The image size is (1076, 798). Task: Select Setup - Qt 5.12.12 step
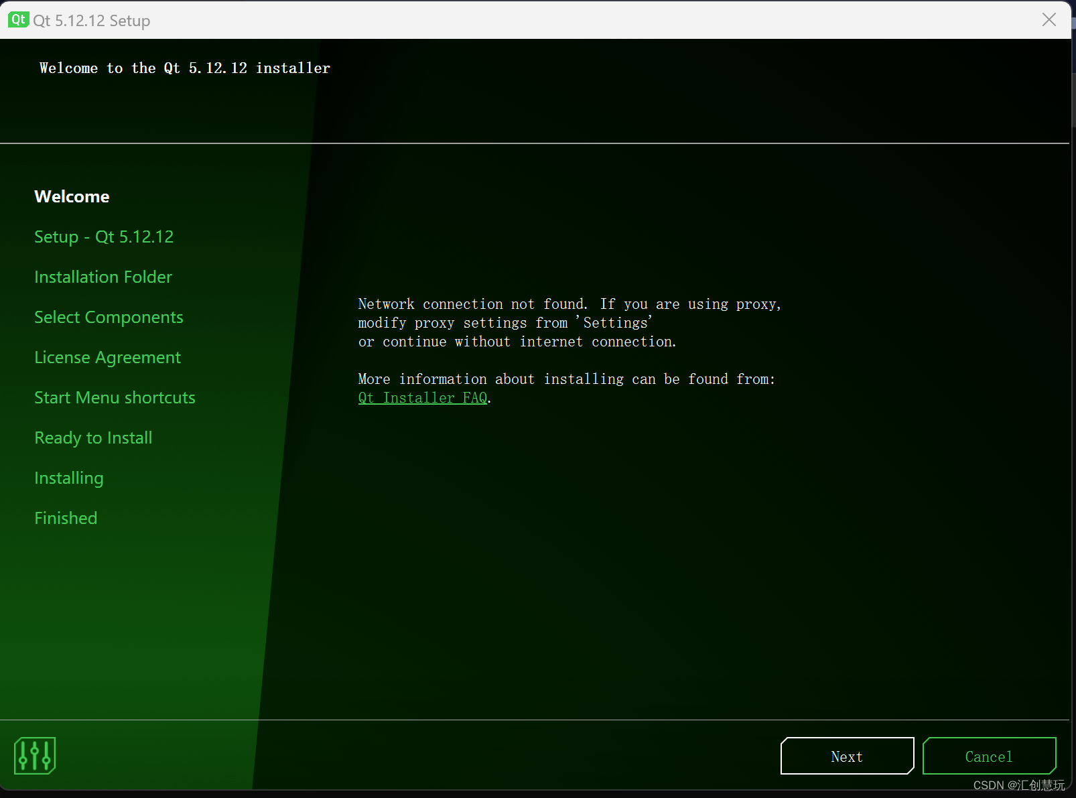[x=104, y=237]
